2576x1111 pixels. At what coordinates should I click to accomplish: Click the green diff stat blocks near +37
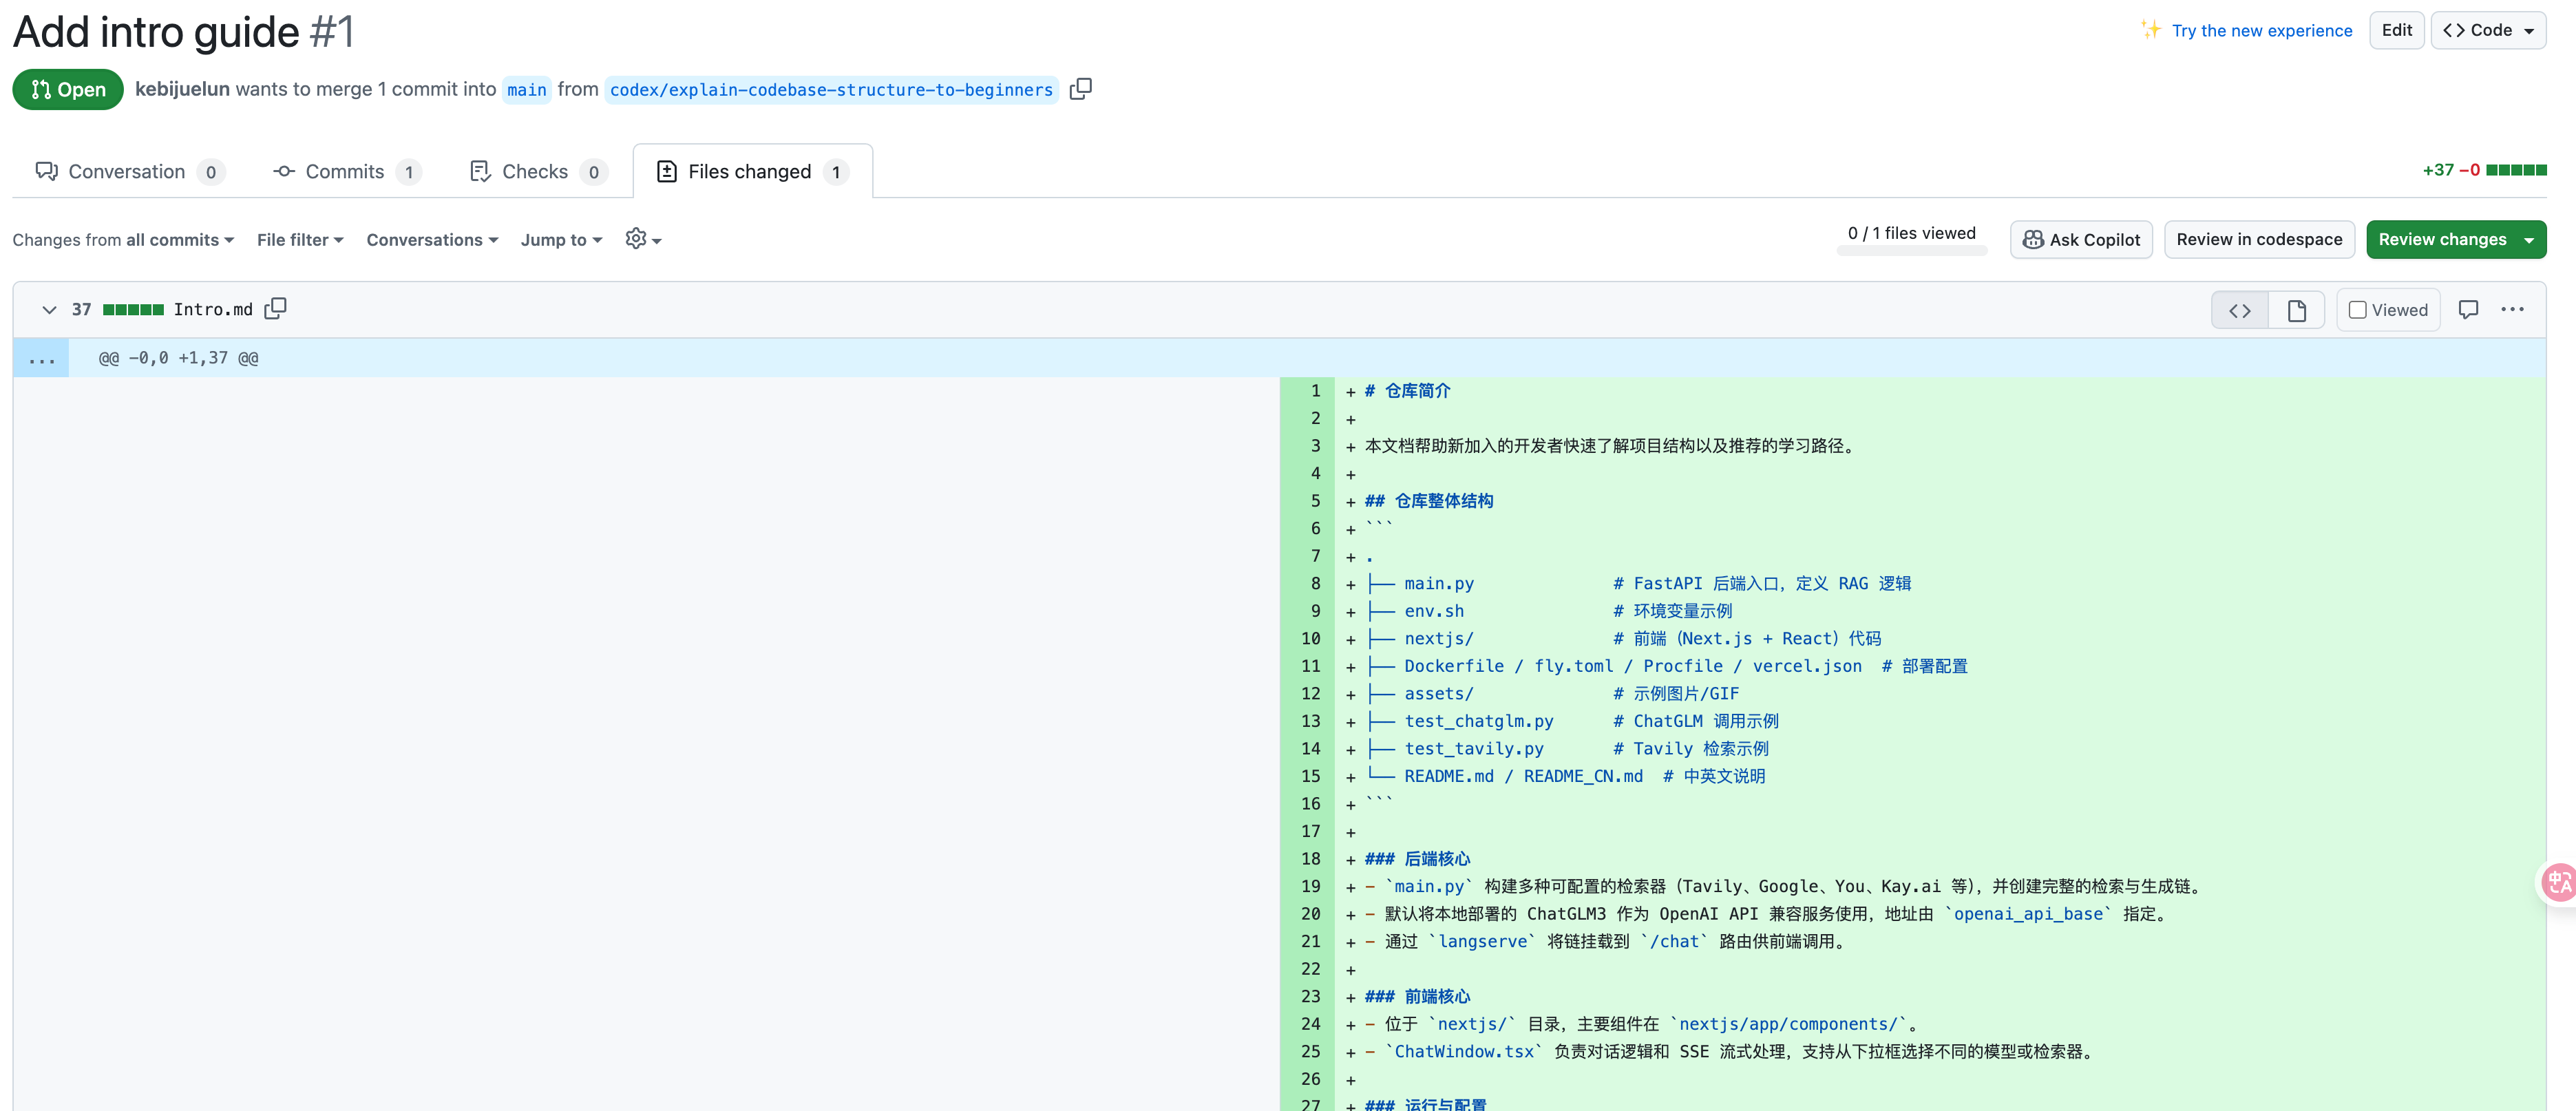(2515, 170)
